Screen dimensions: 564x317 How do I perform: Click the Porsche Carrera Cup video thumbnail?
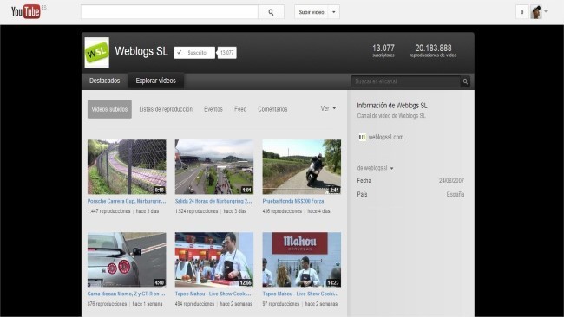(x=127, y=167)
